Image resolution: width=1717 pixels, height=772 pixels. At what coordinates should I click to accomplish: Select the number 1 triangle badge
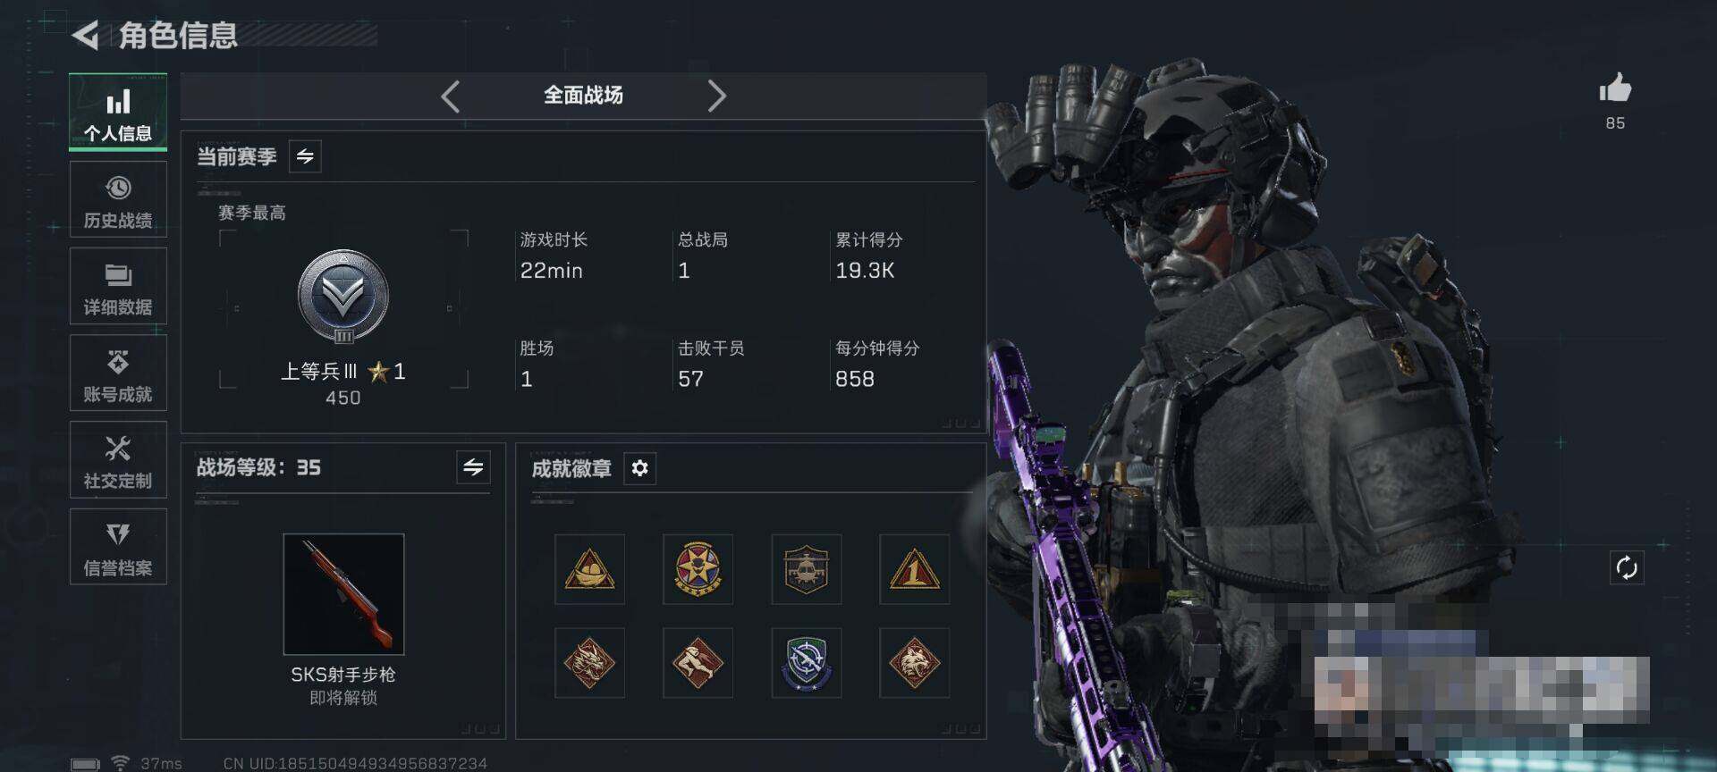(914, 569)
